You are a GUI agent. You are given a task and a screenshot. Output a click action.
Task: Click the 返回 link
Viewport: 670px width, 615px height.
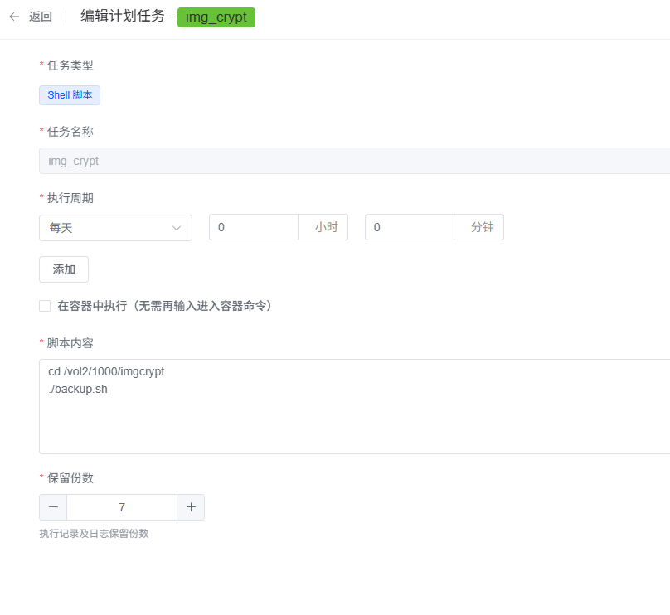41,17
